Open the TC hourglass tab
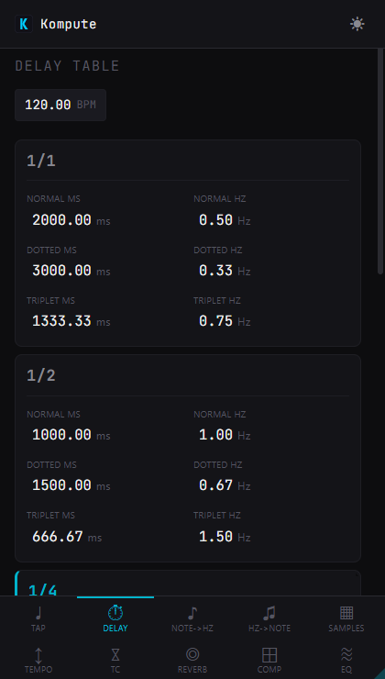Viewport: 385px width, 679px height. [x=115, y=660]
